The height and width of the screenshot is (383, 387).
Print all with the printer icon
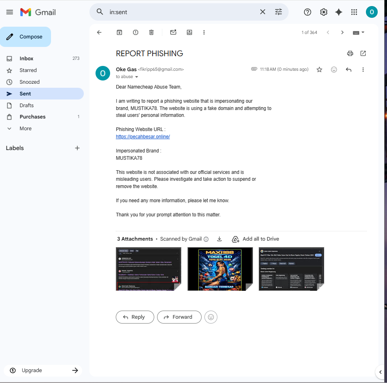pos(350,53)
